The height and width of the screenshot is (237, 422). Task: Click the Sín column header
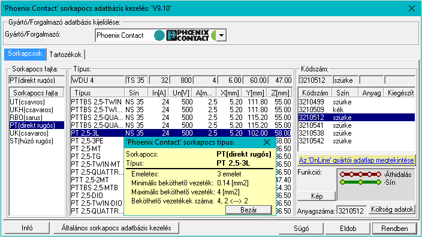tap(136, 92)
